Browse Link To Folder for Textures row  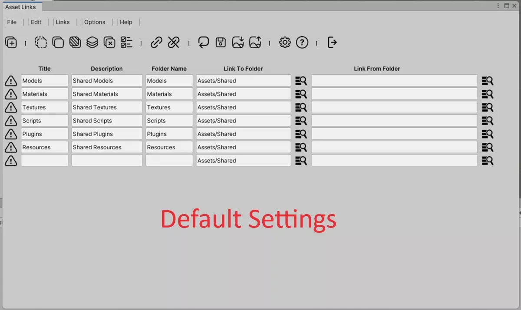[x=301, y=107]
